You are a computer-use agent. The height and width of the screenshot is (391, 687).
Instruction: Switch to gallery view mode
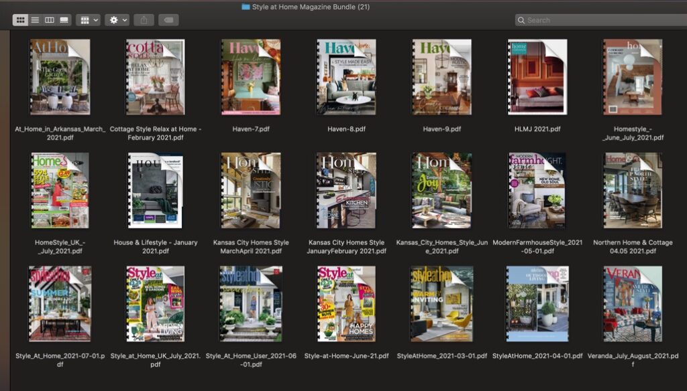point(63,19)
